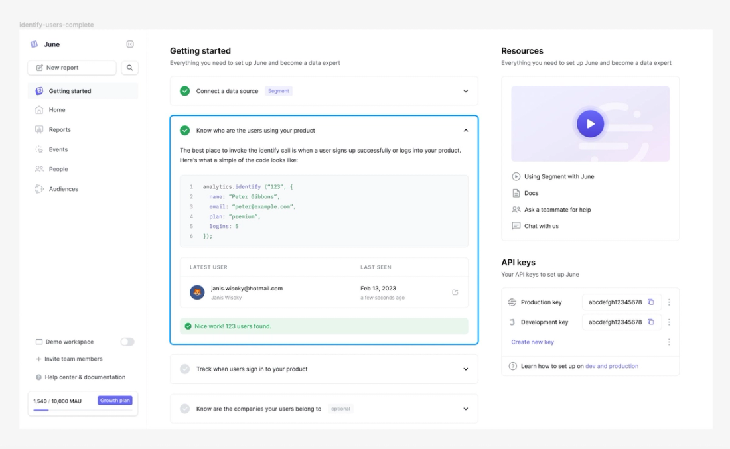
Task: Click the Segment tag
Action: [x=279, y=91]
